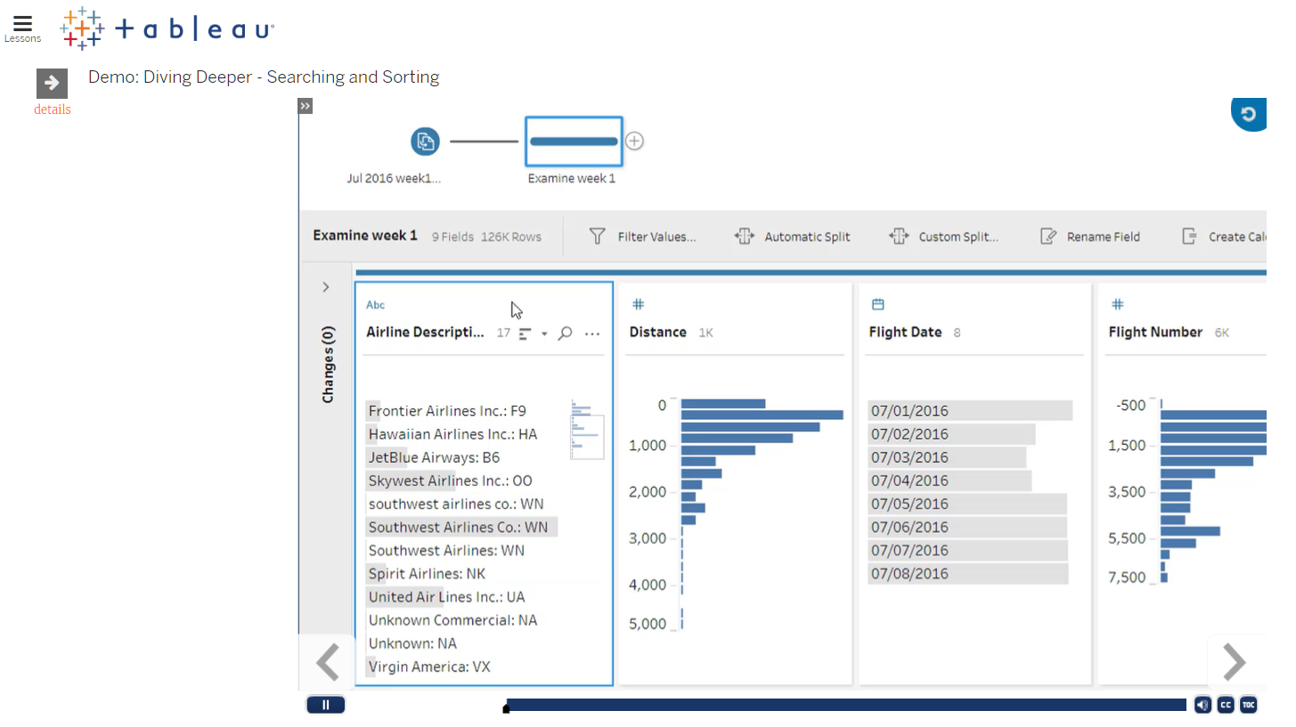The height and width of the screenshot is (727, 1296).
Task: Select date 07/02/2016
Action: pyautogui.click(x=951, y=434)
